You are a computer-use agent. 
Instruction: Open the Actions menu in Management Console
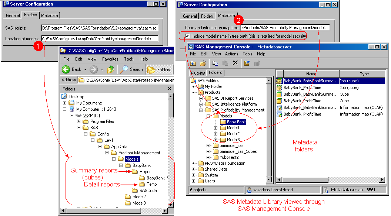click(231, 54)
